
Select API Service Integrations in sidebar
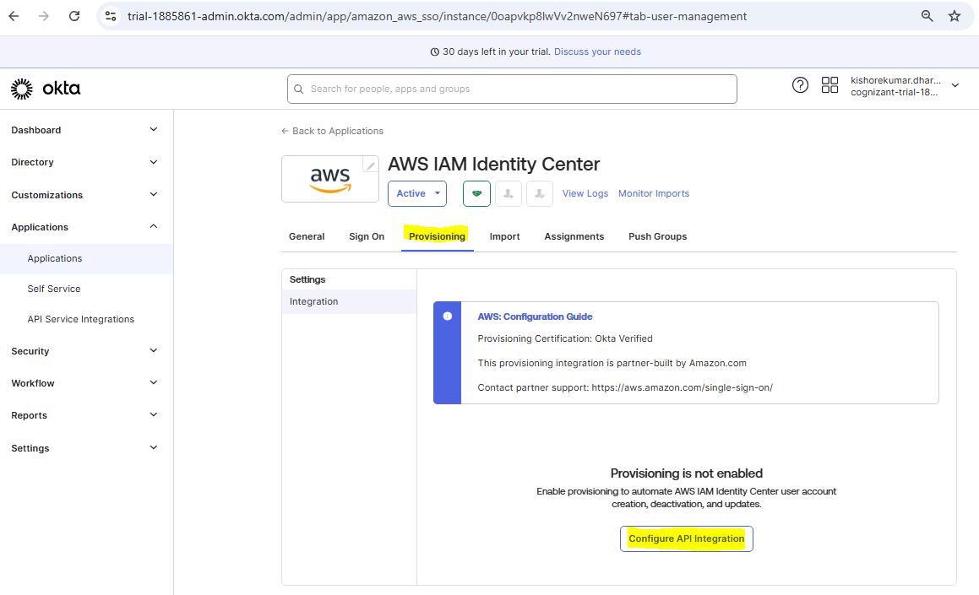pyautogui.click(x=81, y=319)
